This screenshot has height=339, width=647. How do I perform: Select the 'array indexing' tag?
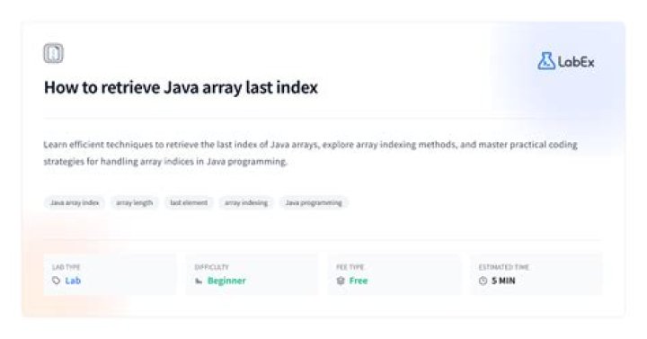click(246, 202)
